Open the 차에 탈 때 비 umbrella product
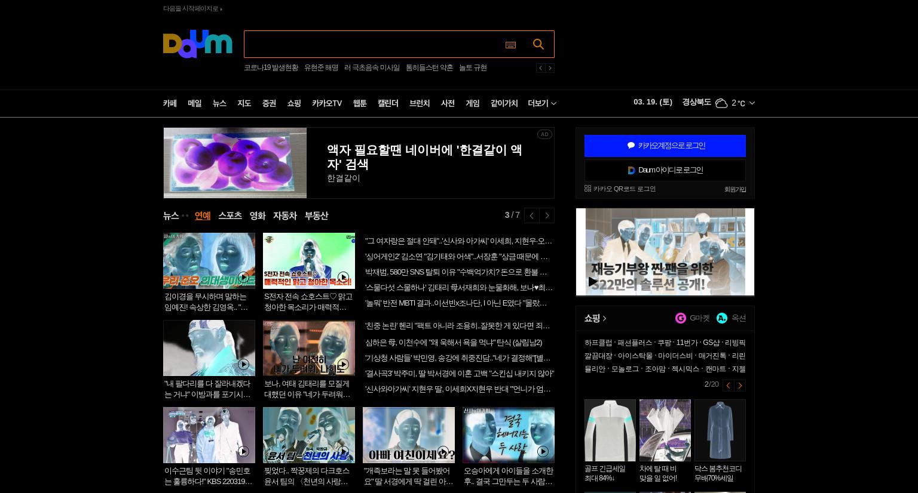918x493 pixels. click(x=665, y=430)
